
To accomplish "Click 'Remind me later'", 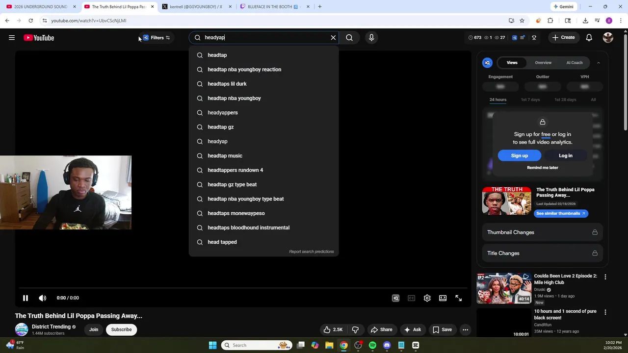I will point(543,168).
